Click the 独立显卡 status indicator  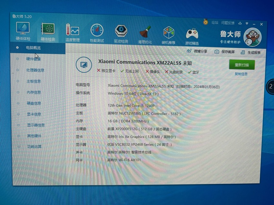pyautogui.click(x=106, y=71)
